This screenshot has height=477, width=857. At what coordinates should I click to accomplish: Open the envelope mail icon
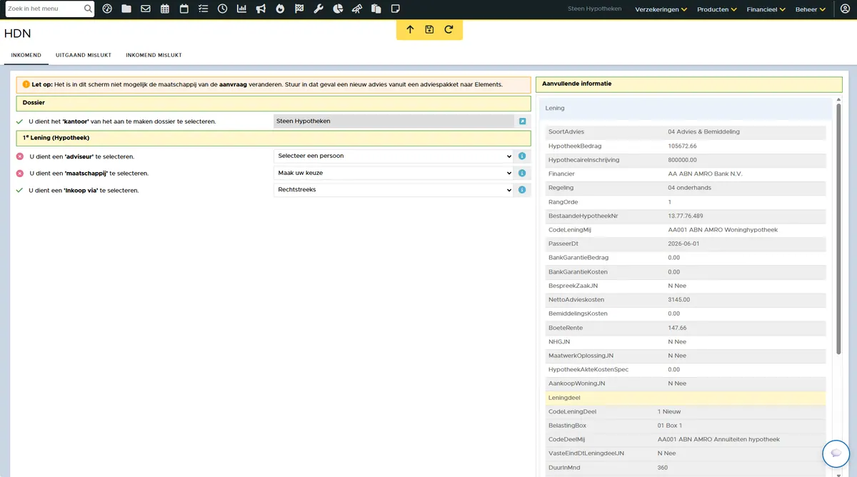(x=146, y=9)
